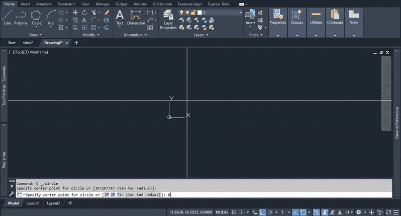Select the Ellipse tool icon
This screenshot has height=216, width=401.
pyautogui.click(x=61, y=20)
